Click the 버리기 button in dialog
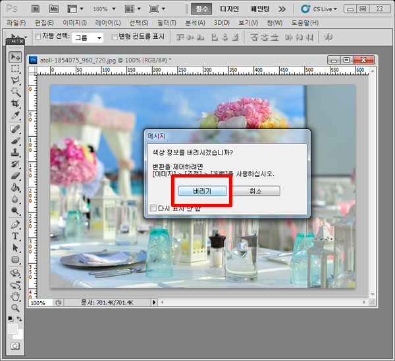The width and height of the screenshot is (395, 361). (202, 191)
